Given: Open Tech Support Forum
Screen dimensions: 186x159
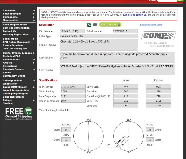Looking at the screenshot, I should pyautogui.click(x=15, y=25).
